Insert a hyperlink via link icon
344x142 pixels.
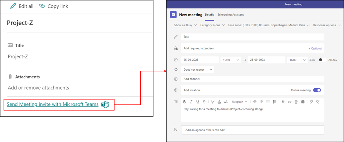(x=290, y=102)
